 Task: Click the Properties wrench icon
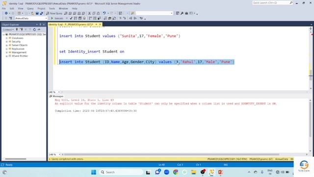click(182, 13)
